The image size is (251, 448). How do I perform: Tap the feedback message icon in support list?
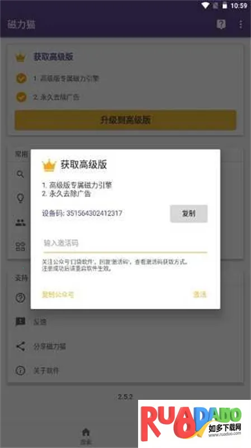[x=20, y=322]
